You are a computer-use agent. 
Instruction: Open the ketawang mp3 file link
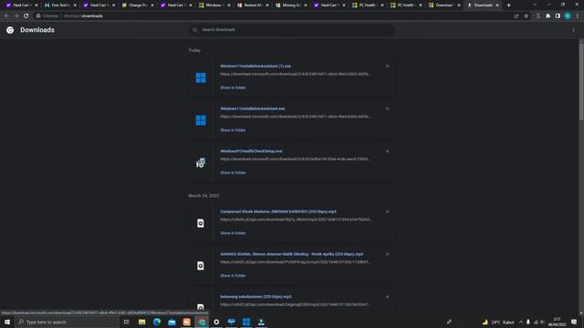click(x=255, y=297)
